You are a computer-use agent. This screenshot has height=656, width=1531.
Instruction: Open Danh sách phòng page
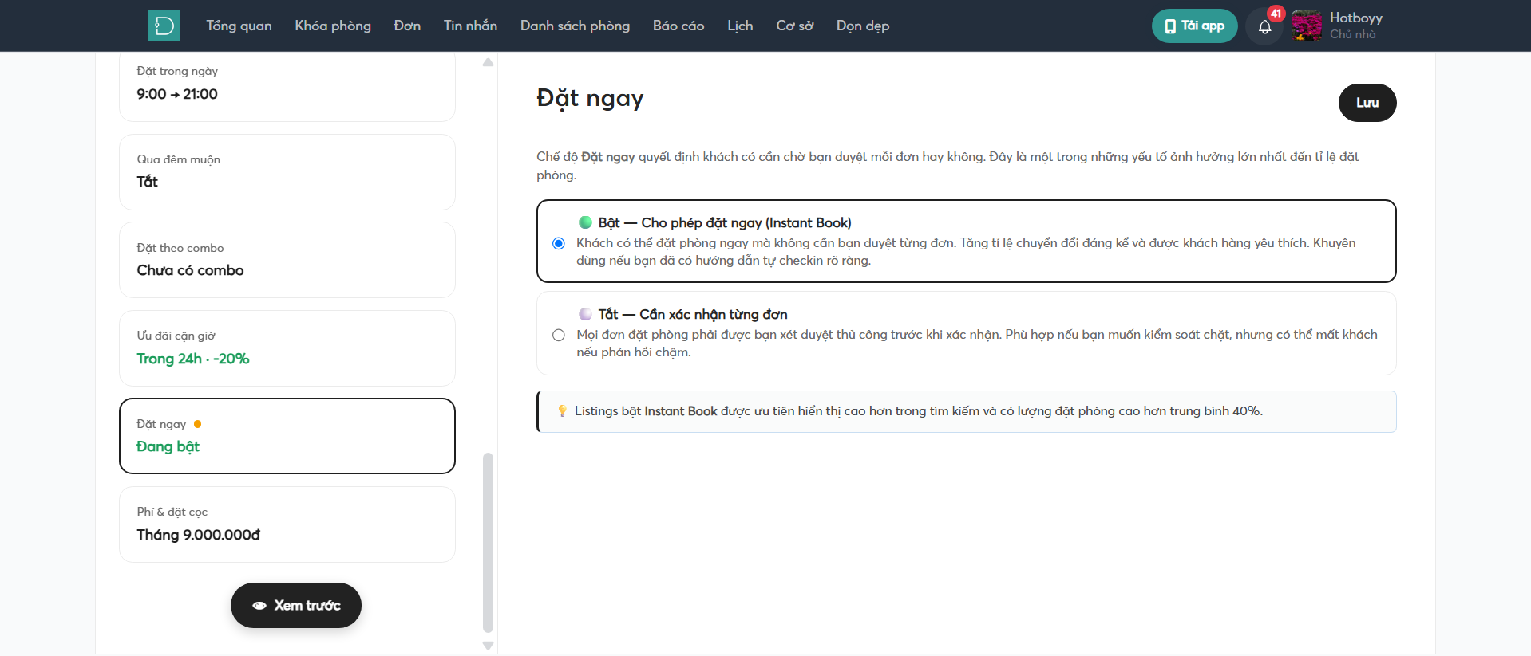point(575,26)
